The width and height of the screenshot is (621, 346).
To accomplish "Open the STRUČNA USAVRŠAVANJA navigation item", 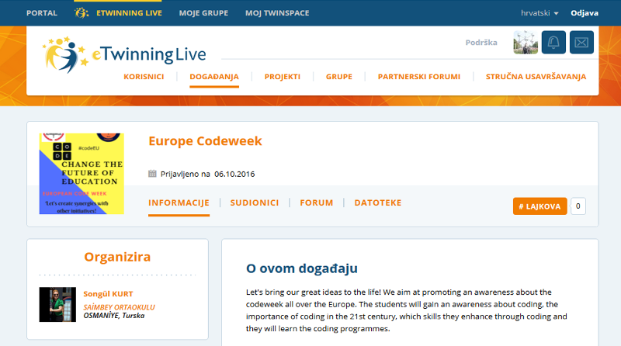I will coord(536,77).
